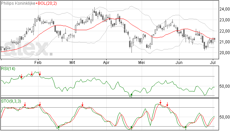
Task: Select the Mei month label
Action: (x=141, y=62)
